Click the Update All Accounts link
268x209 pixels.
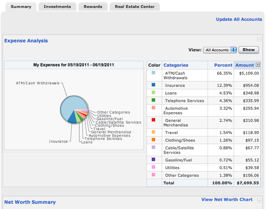coord(239,19)
